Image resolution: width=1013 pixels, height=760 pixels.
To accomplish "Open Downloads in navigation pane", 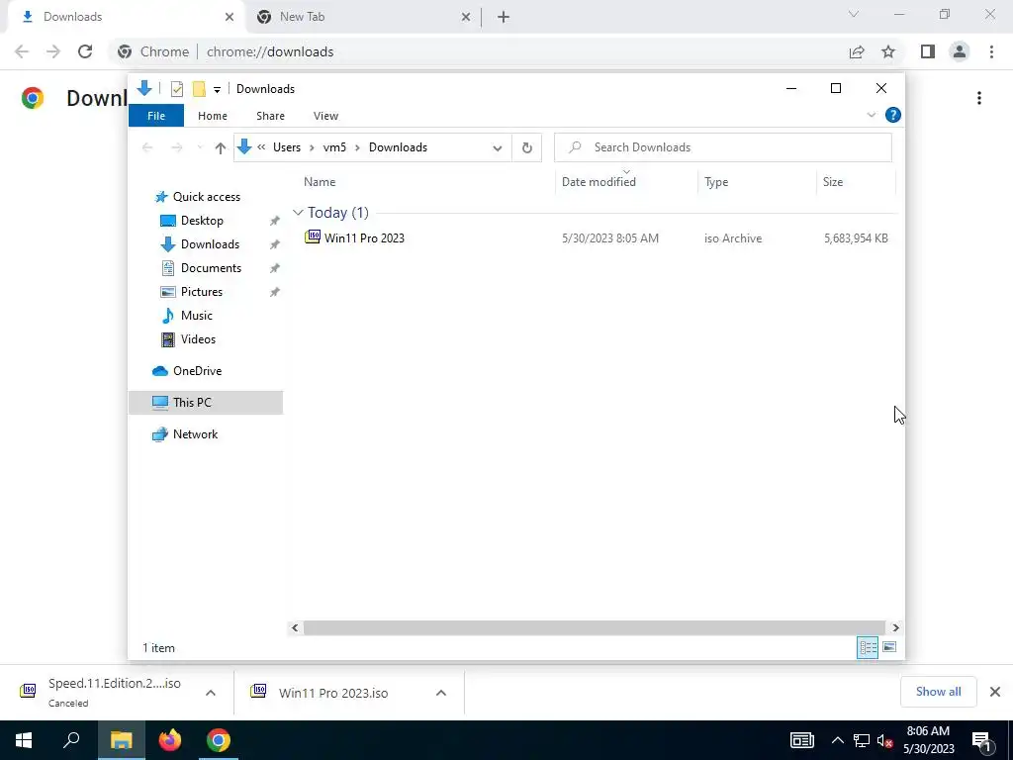I will click(x=210, y=244).
